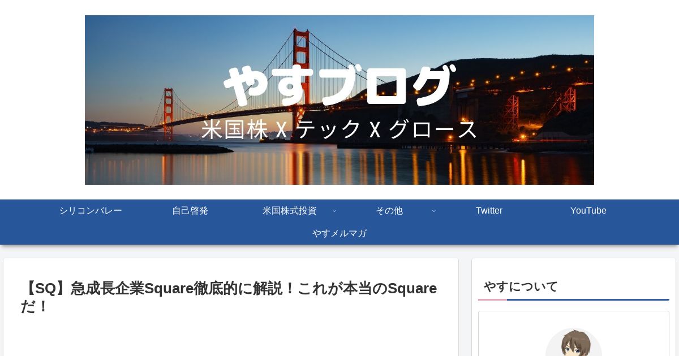This screenshot has height=356, width=679.
Task: Go to the YouTube menu link
Action: pos(588,211)
